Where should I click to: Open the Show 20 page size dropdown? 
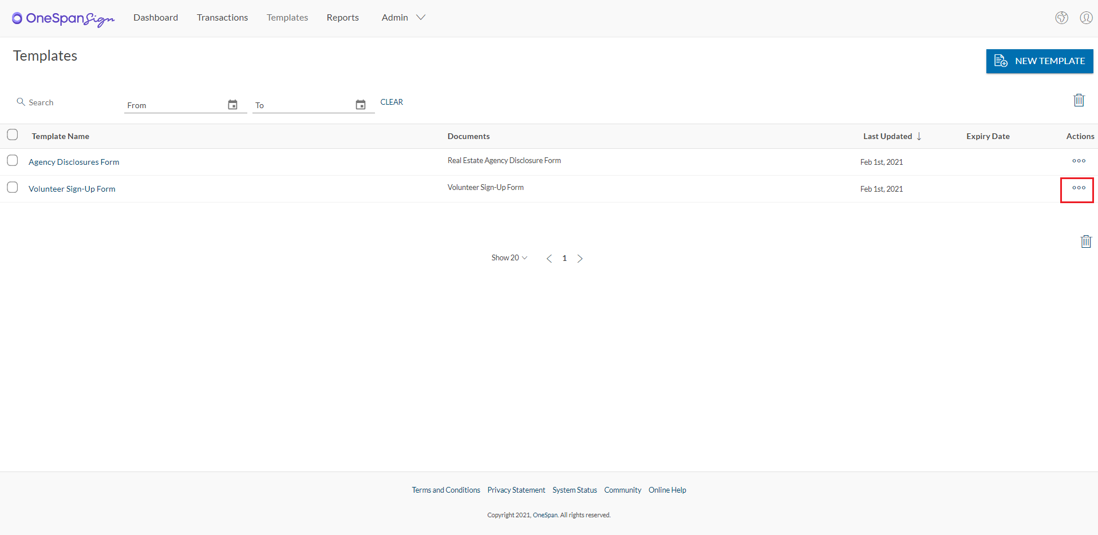(x=509, y=258)
